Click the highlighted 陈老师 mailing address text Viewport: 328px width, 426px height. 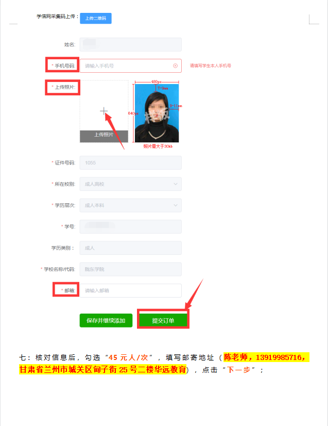[x=164, y=363]
